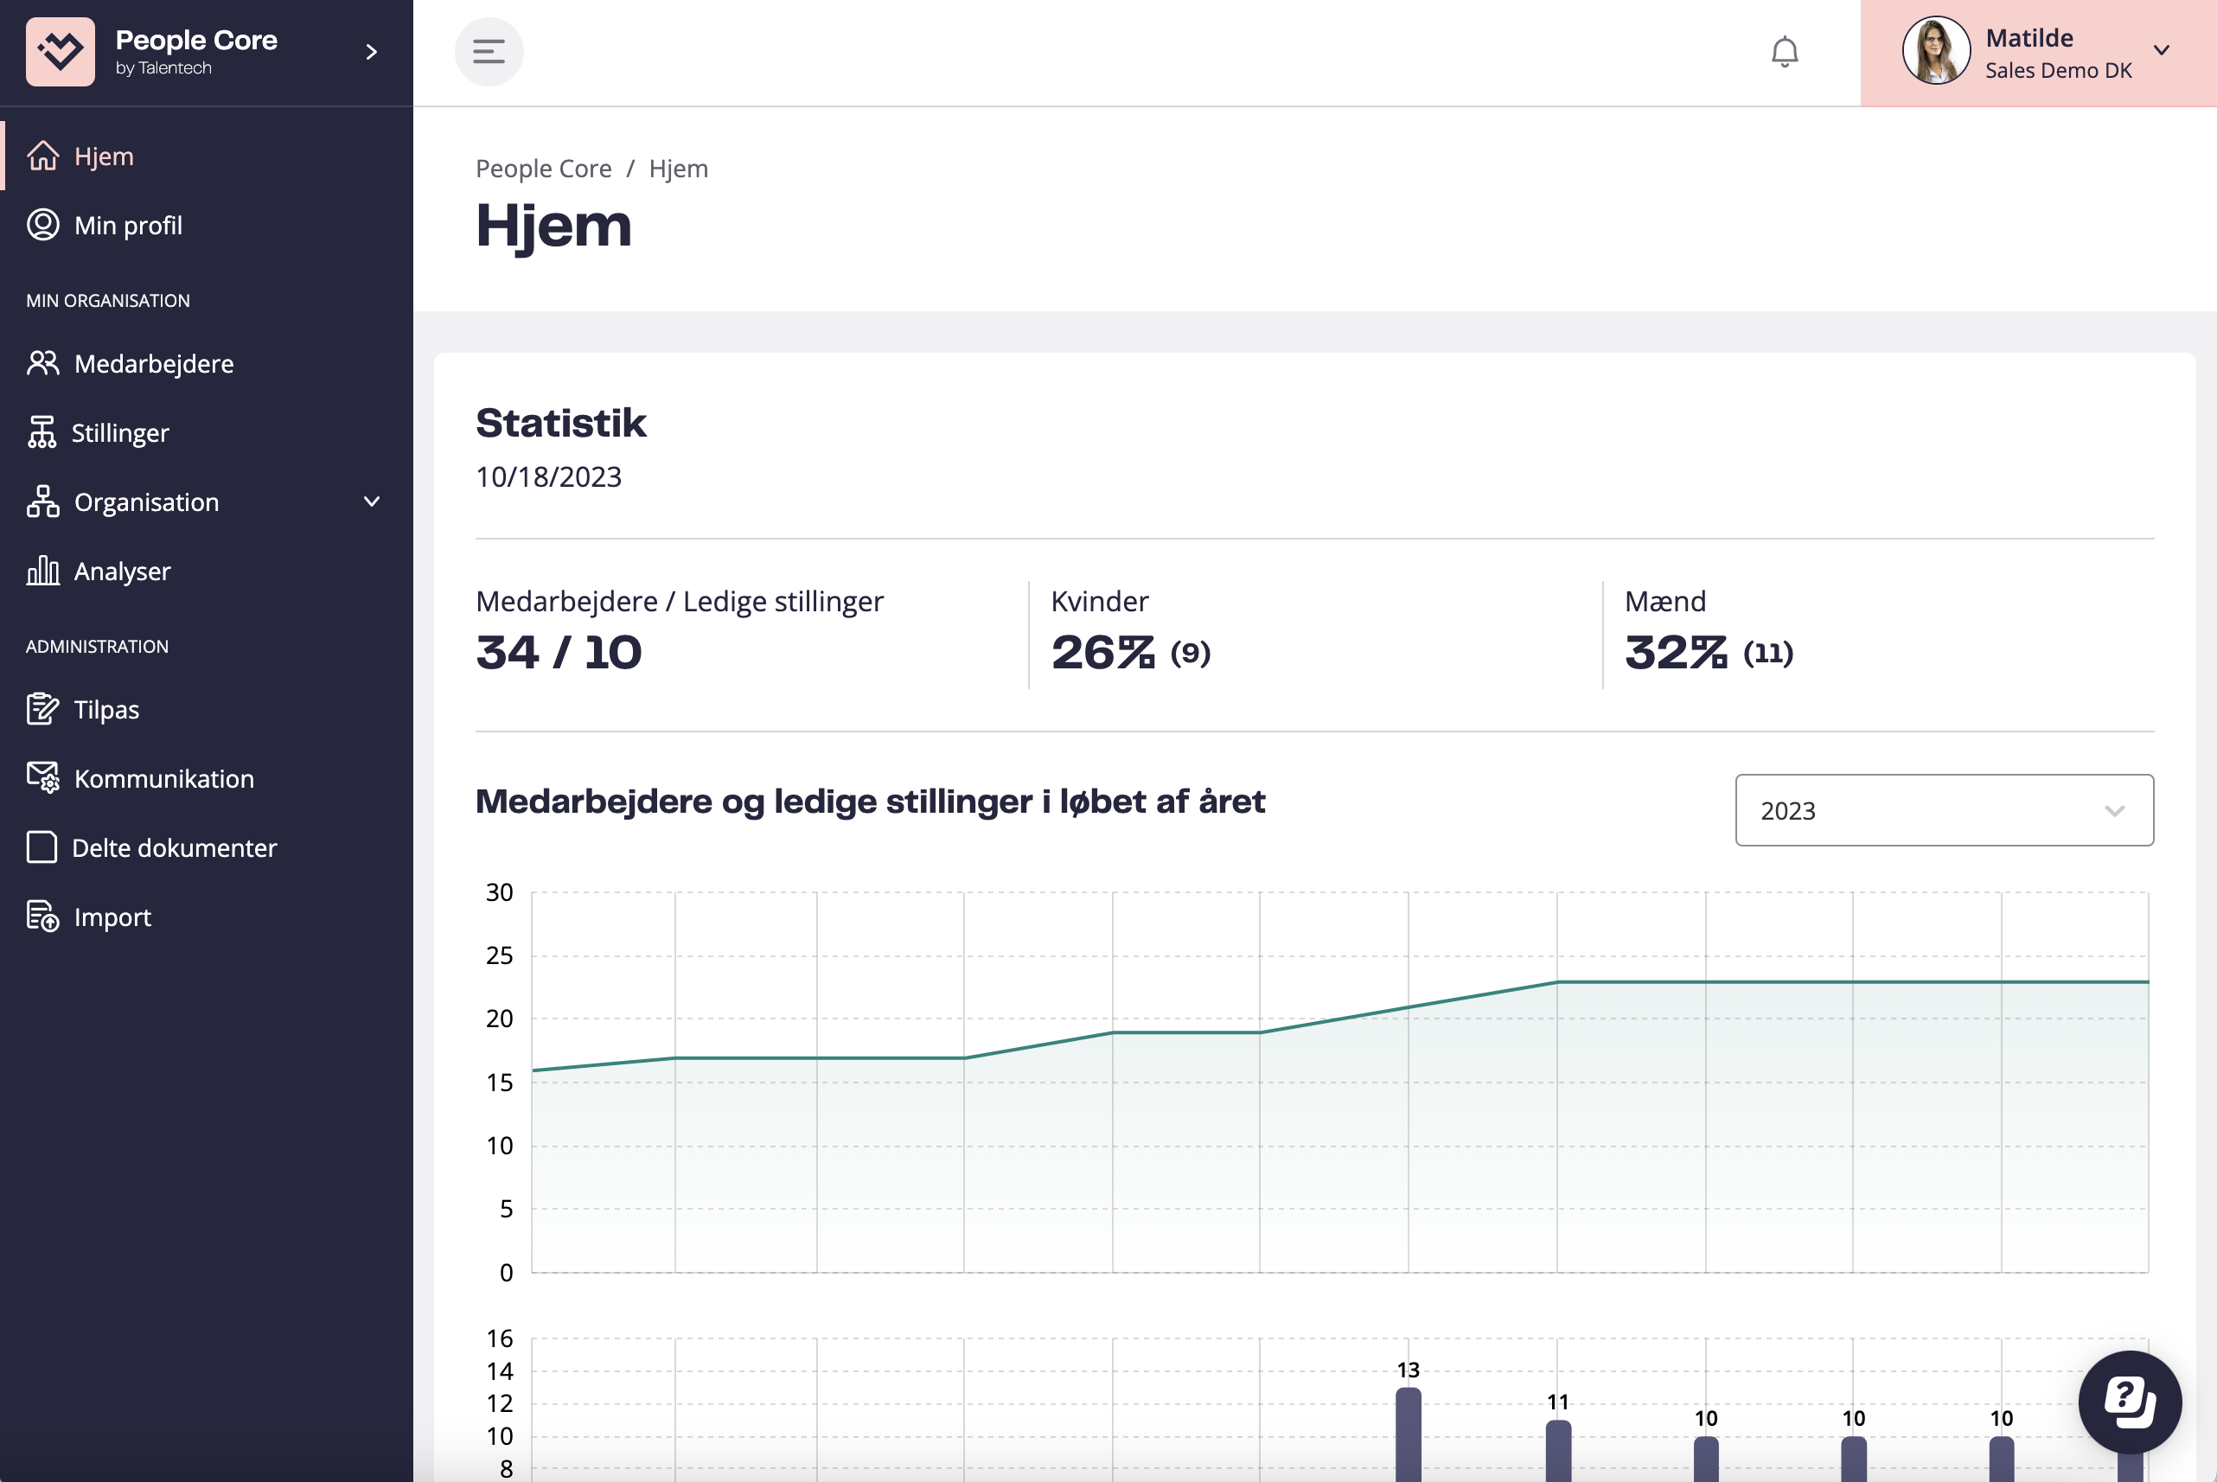Click the Medarbejdere people icon
2217x1482 pixels.
42,363
